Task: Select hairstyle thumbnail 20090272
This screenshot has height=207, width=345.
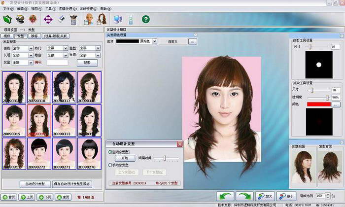Action: click(x=39, y=154)
